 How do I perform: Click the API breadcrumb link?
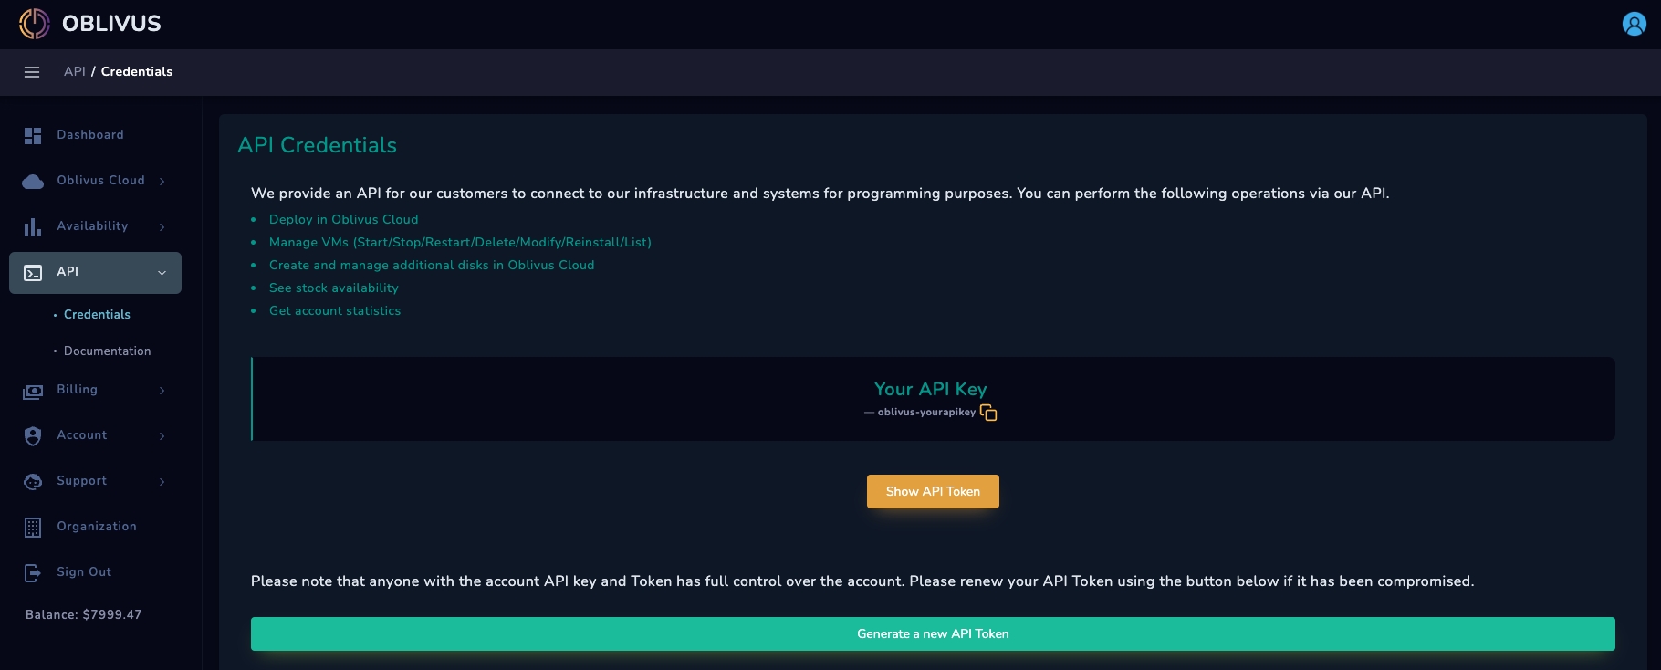75,71
